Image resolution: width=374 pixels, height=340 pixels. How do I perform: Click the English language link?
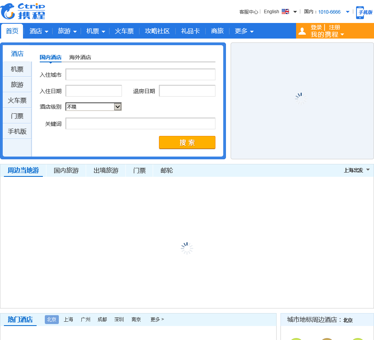click(272, 12)
